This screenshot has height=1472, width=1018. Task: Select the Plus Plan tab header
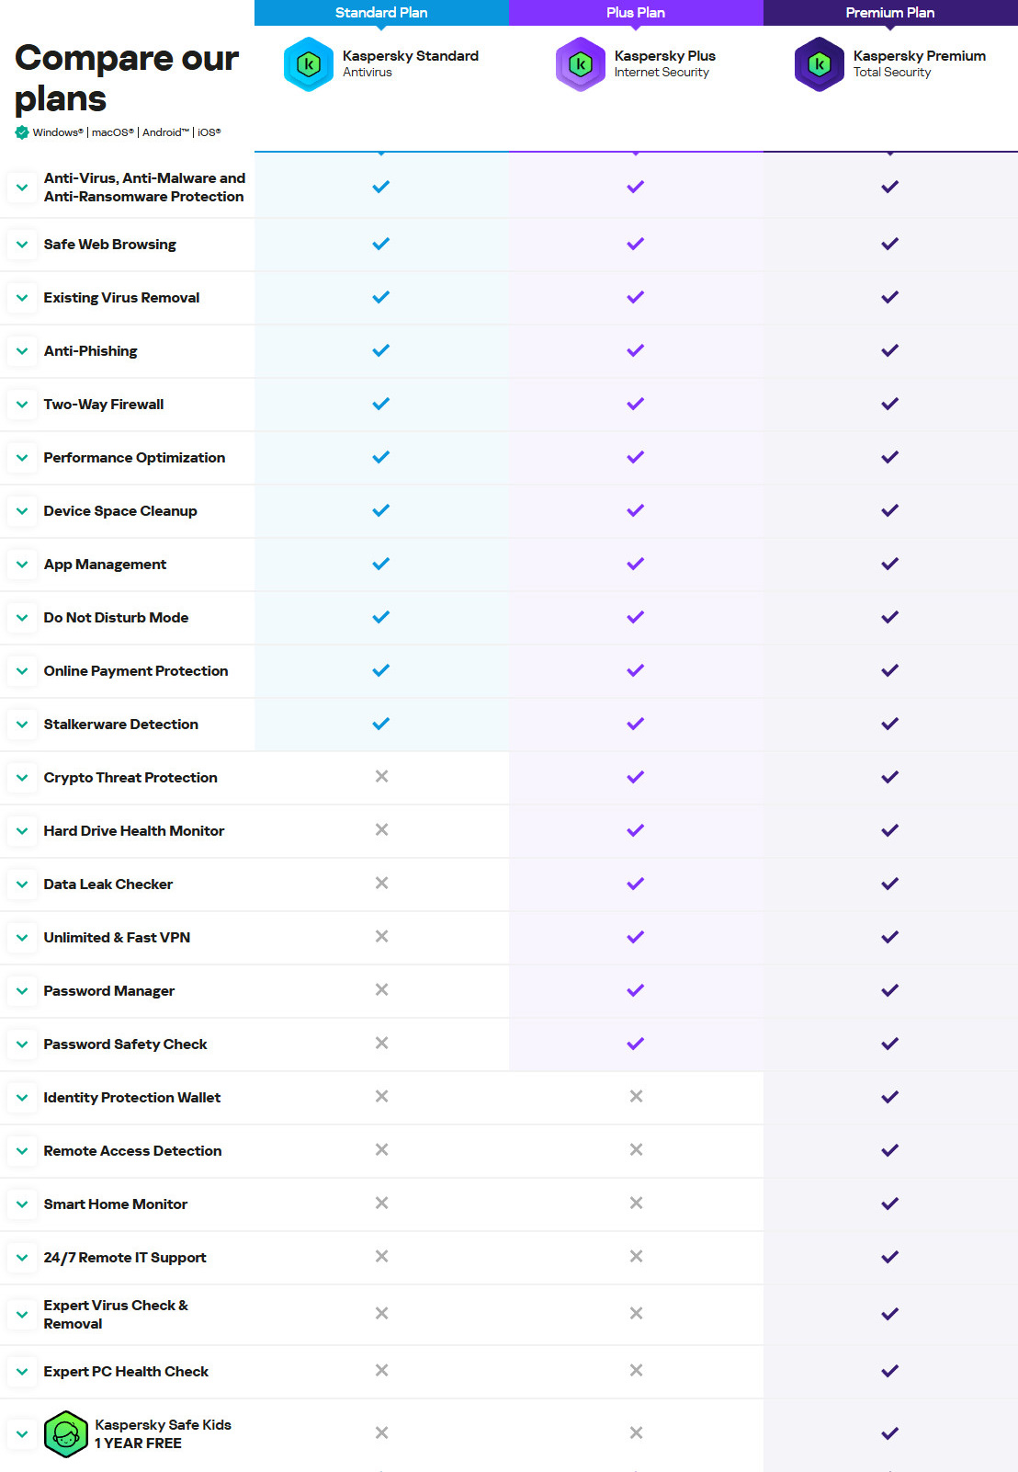coord(635,13)
